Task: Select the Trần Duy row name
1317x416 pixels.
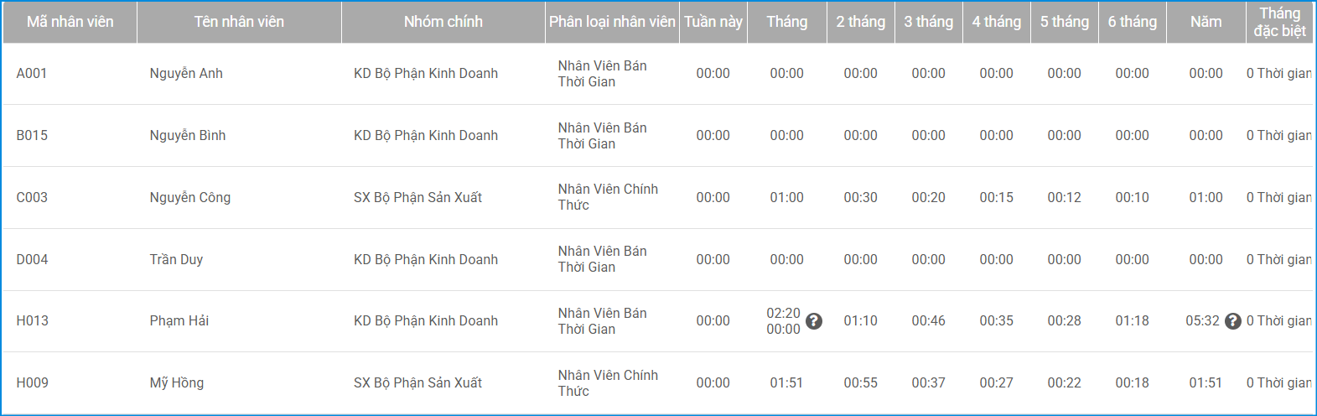Action: point(176,260)
